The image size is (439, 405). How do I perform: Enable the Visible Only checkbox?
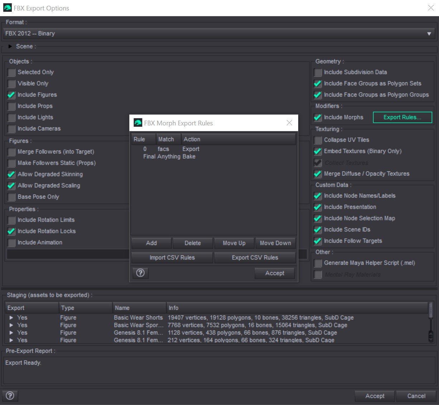(11, 83)
